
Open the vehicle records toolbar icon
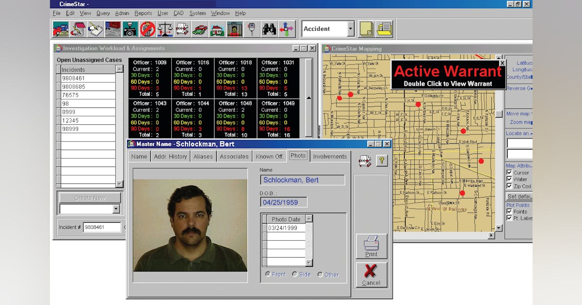199,29
